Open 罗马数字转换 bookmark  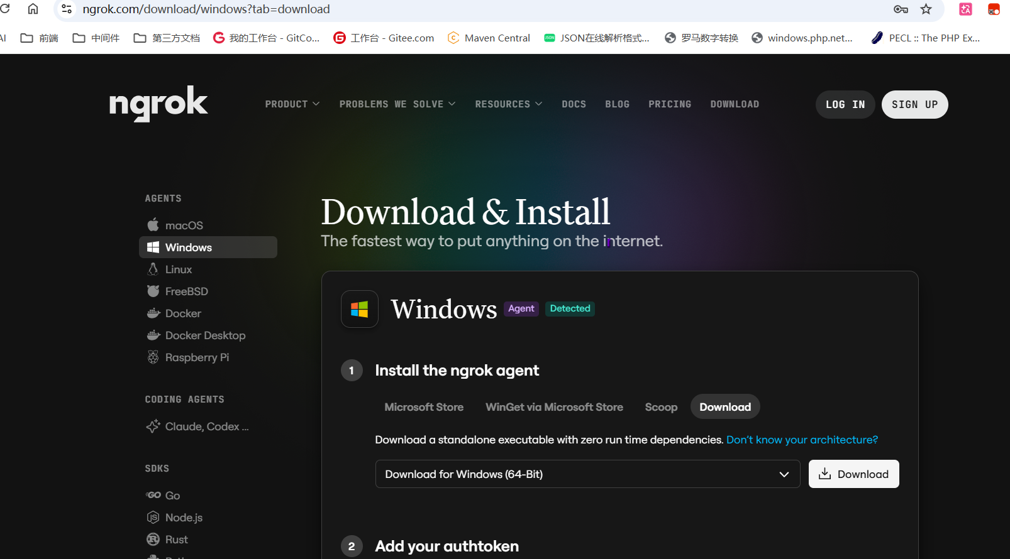click(701, 38)
